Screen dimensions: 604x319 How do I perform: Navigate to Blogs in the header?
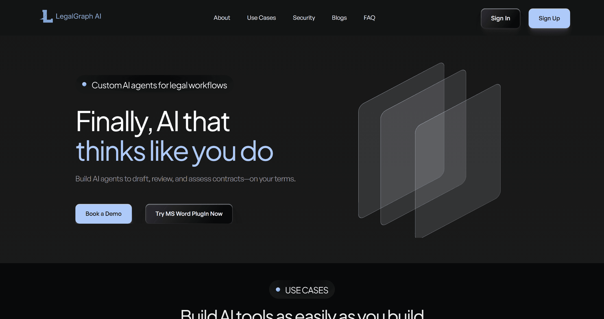click(x=339, y=18)
